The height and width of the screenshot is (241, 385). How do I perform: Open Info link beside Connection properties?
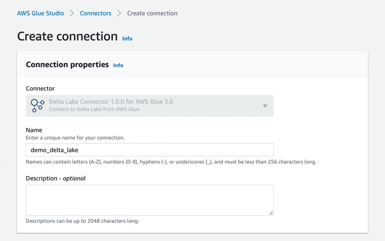tap(118, 65)
